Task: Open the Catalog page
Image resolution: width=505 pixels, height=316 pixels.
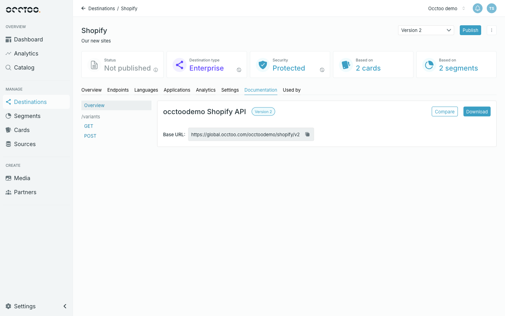Action: [x=36, y=68]
